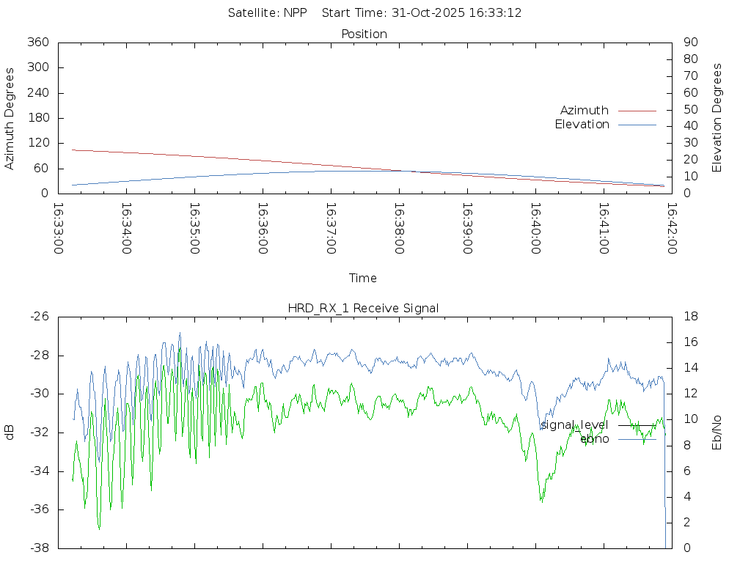Click the 360 azimuth axis tick
Image resolution: width=751 pixels, height=563 pixels.
pos(37,43)
